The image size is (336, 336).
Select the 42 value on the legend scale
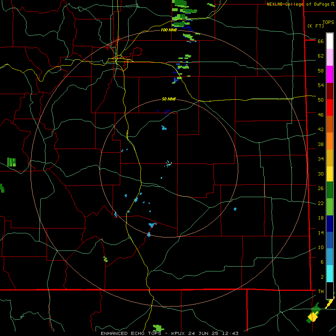point(321,129)
